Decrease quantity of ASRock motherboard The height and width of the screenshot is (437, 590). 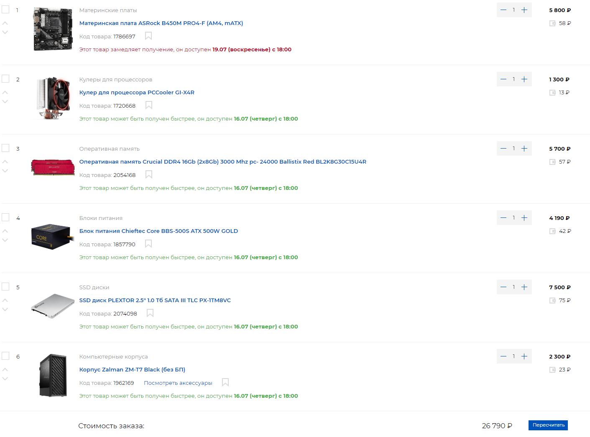click(x=503, y=10)
